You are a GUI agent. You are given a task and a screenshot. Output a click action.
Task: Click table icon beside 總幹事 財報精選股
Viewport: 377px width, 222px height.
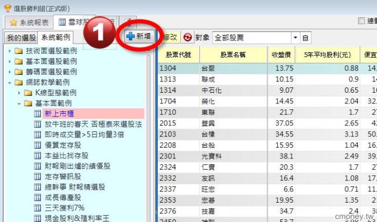coord(38,187)
